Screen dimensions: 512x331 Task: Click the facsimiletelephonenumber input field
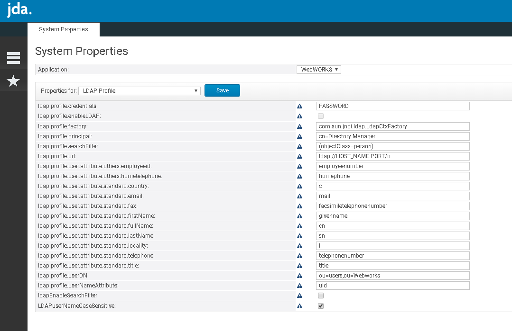[393, 206]
